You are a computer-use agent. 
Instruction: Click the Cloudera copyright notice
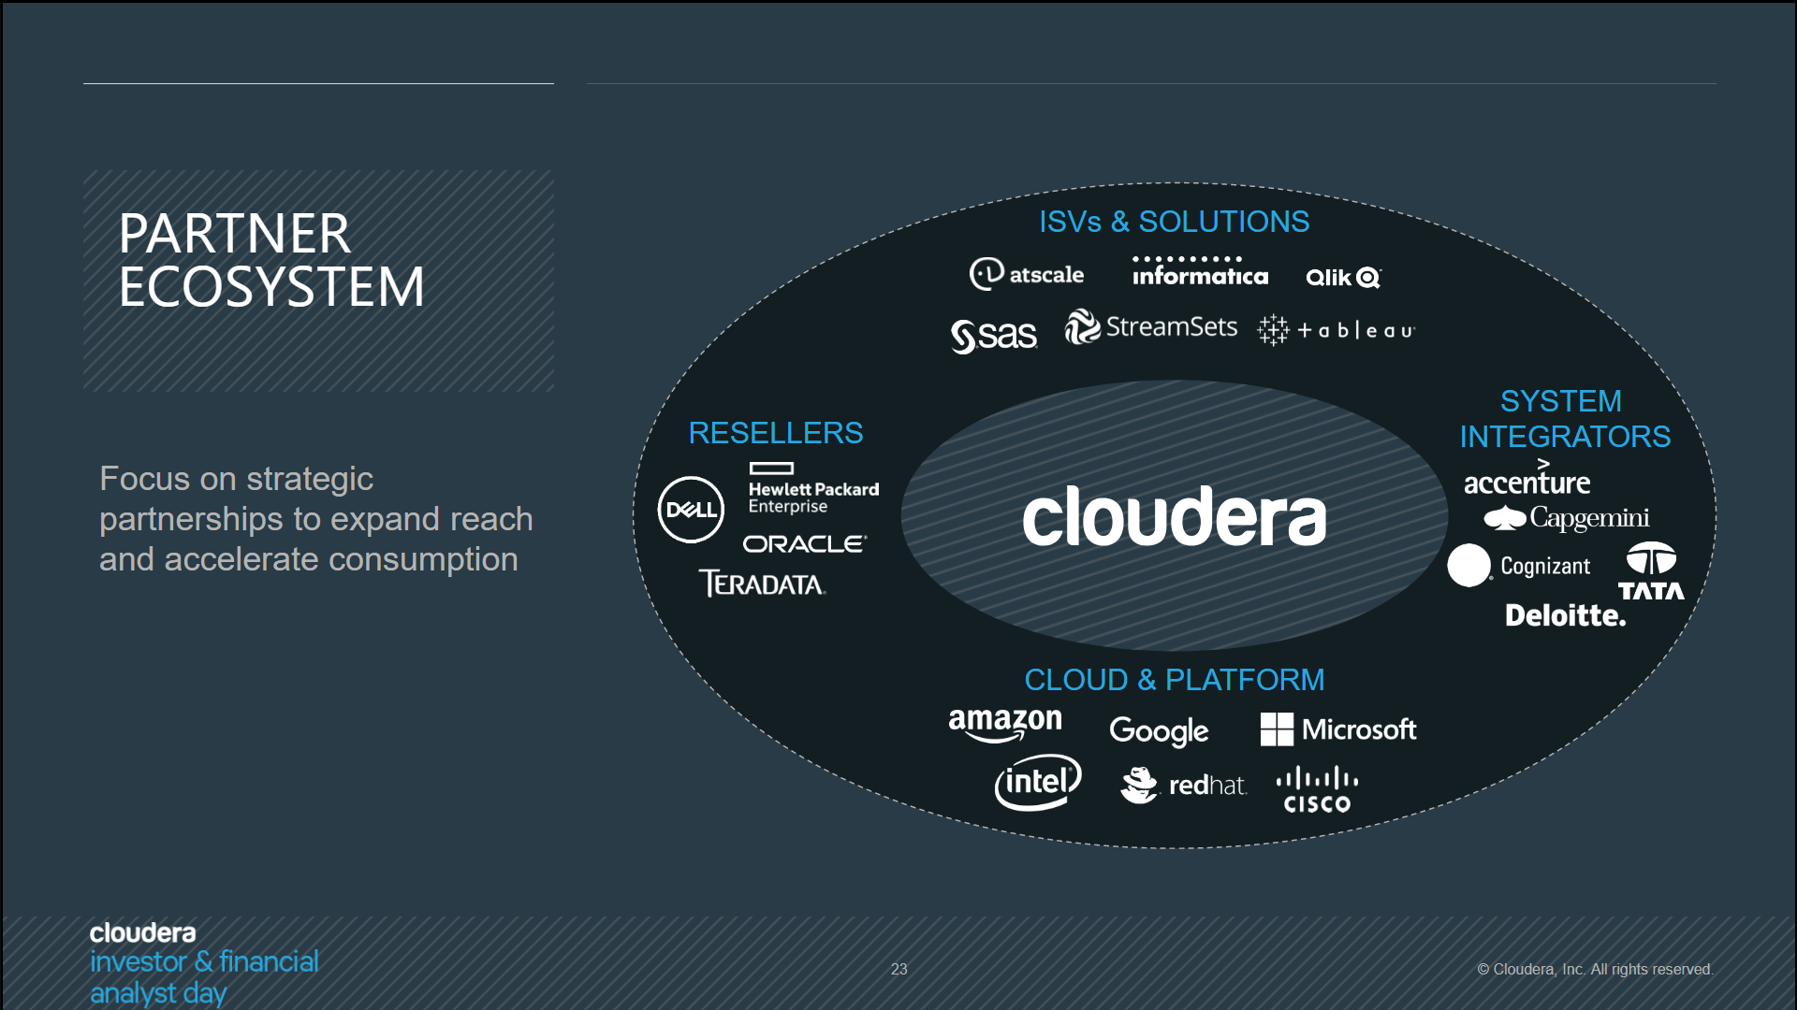[1595, 969]
